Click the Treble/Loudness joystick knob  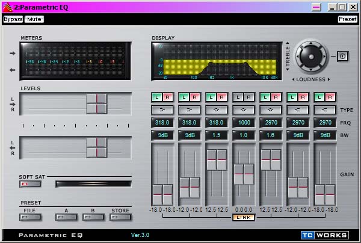coord(311,57)
